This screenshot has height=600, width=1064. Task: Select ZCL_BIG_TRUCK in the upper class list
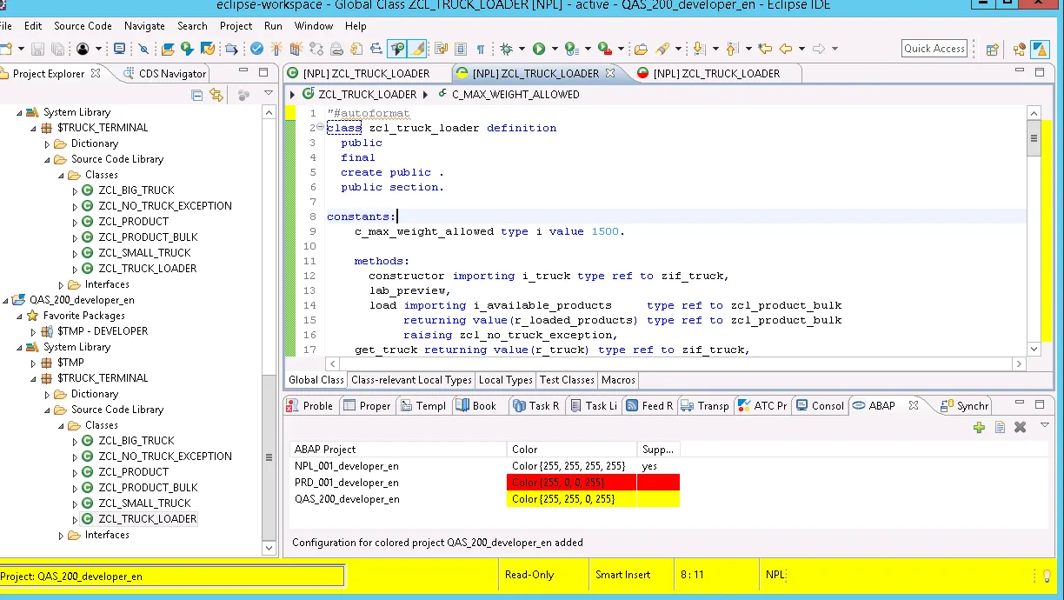(136, 190)
